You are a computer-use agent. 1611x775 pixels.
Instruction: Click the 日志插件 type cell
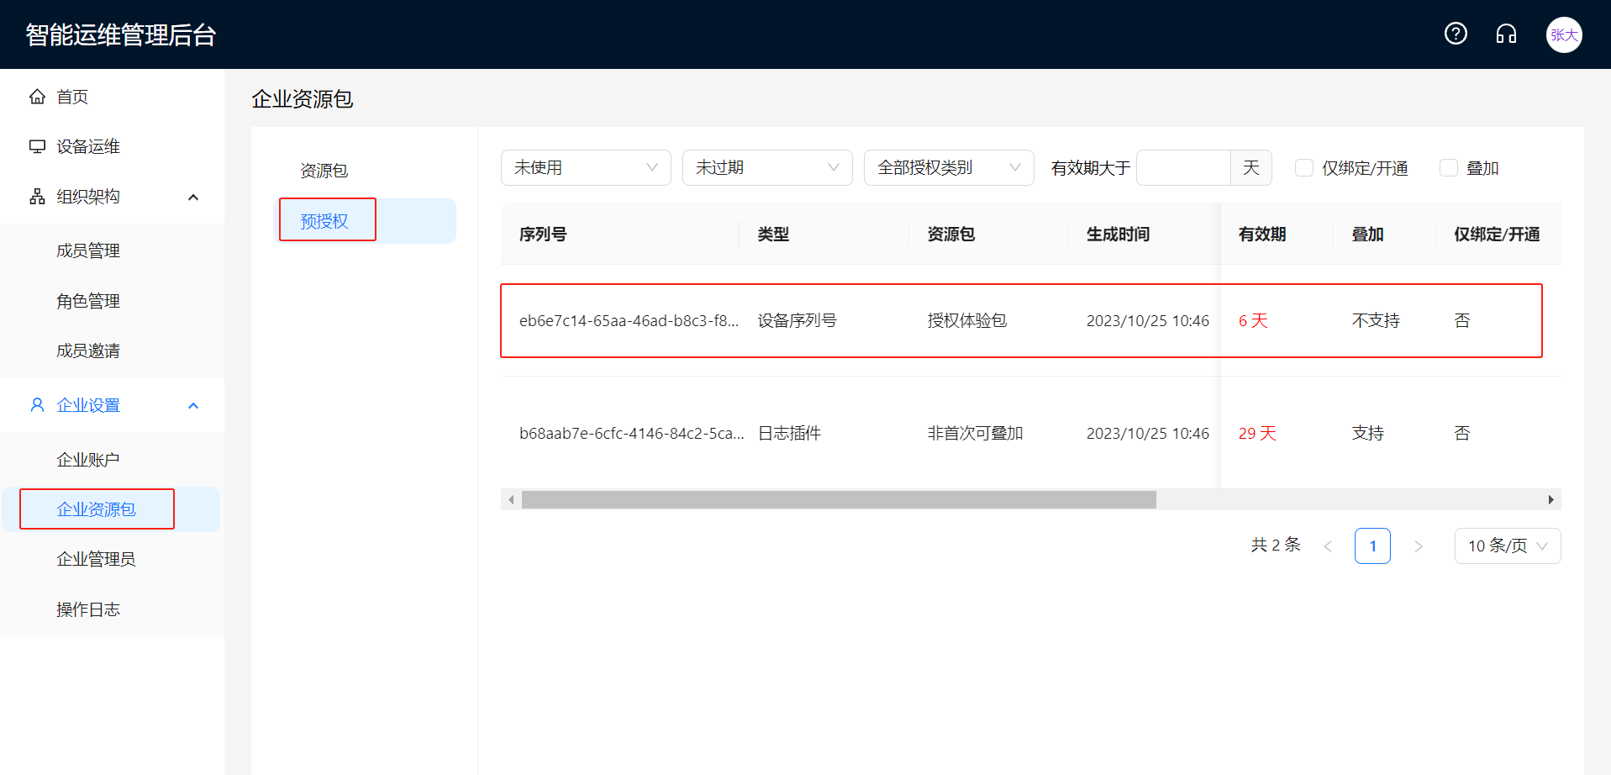pos(789,434)
